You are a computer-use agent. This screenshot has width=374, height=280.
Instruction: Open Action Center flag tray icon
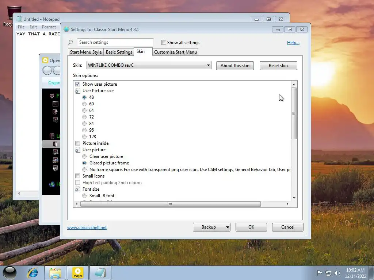(319, 273)
